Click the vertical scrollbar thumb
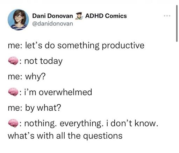 (x=177, y=23)
